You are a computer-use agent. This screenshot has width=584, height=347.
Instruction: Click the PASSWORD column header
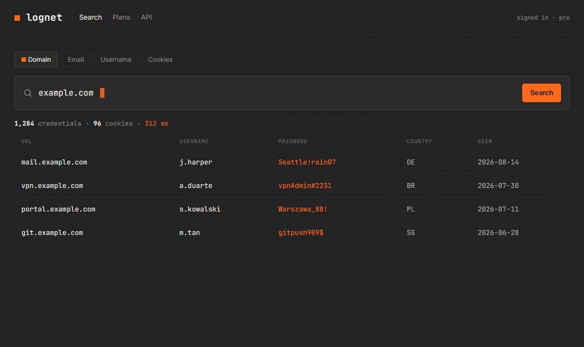point(293,142)
